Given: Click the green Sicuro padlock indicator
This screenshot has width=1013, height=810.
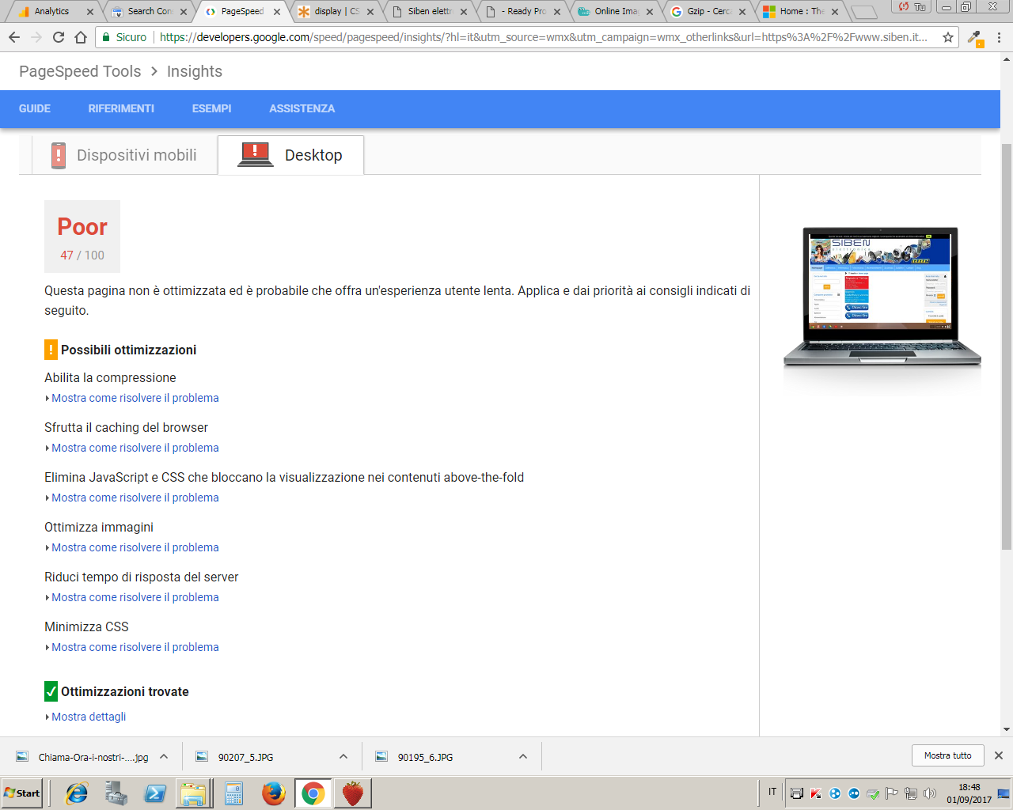Looking at the screenshot, I should 125,37.
